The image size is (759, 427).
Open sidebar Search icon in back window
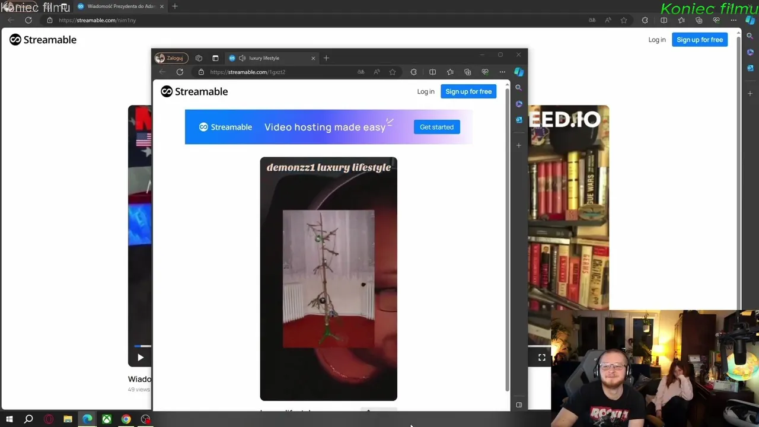pyautogui.click(x=750, y=36)
